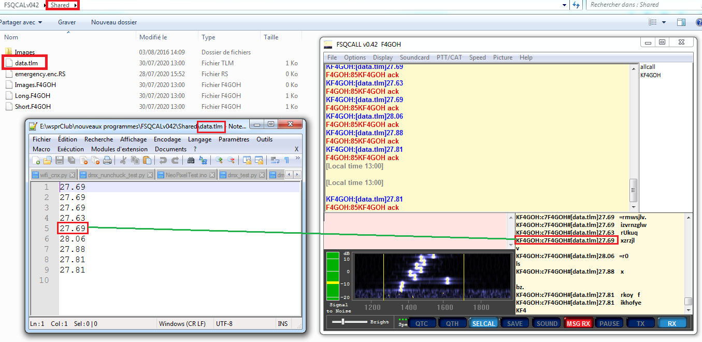Click the Undo arrow icon in Notepad++
This screenshot has width=702, height=342.
click(x=163, y=161)
